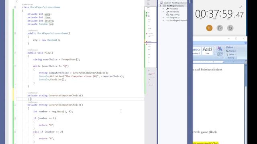Collapse the RockPaperScissorsGame class outline
This screenshot has height=144, width=257.
click(15, 7)
